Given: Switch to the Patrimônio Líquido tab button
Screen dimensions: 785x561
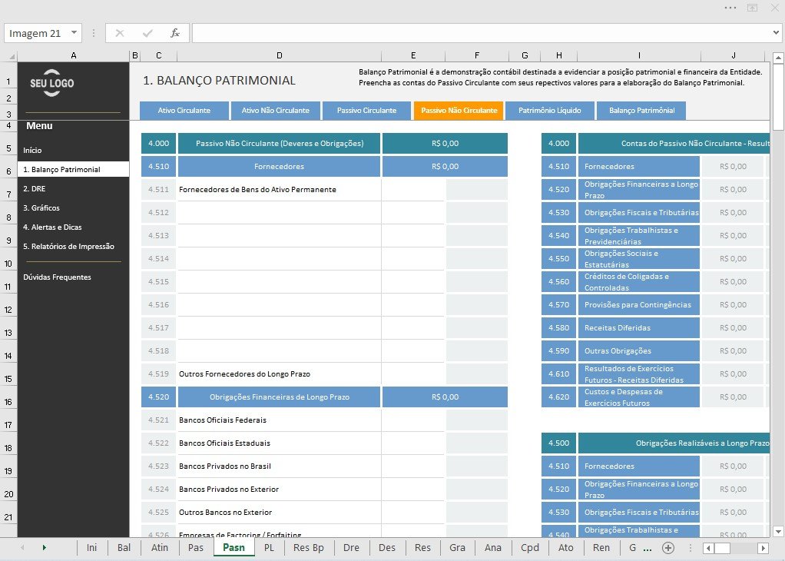Looking at the screenshot, I should (x=550, y=110).
